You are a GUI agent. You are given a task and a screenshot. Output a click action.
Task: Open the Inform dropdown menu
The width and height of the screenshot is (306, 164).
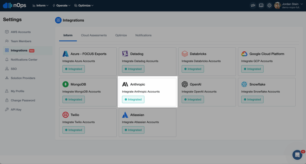[x=40, y=5]
